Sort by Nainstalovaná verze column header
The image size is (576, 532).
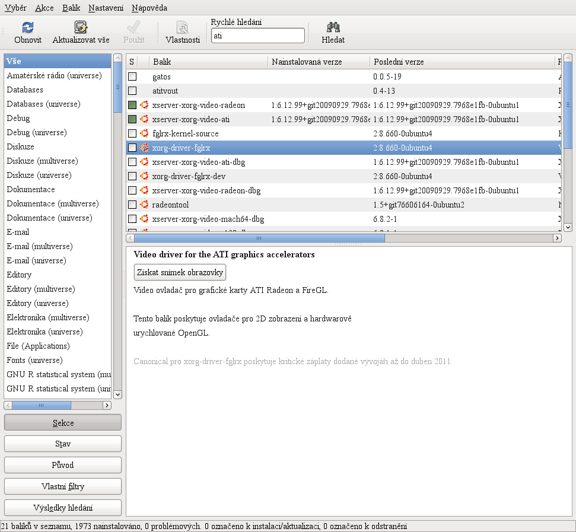[319, 62]
